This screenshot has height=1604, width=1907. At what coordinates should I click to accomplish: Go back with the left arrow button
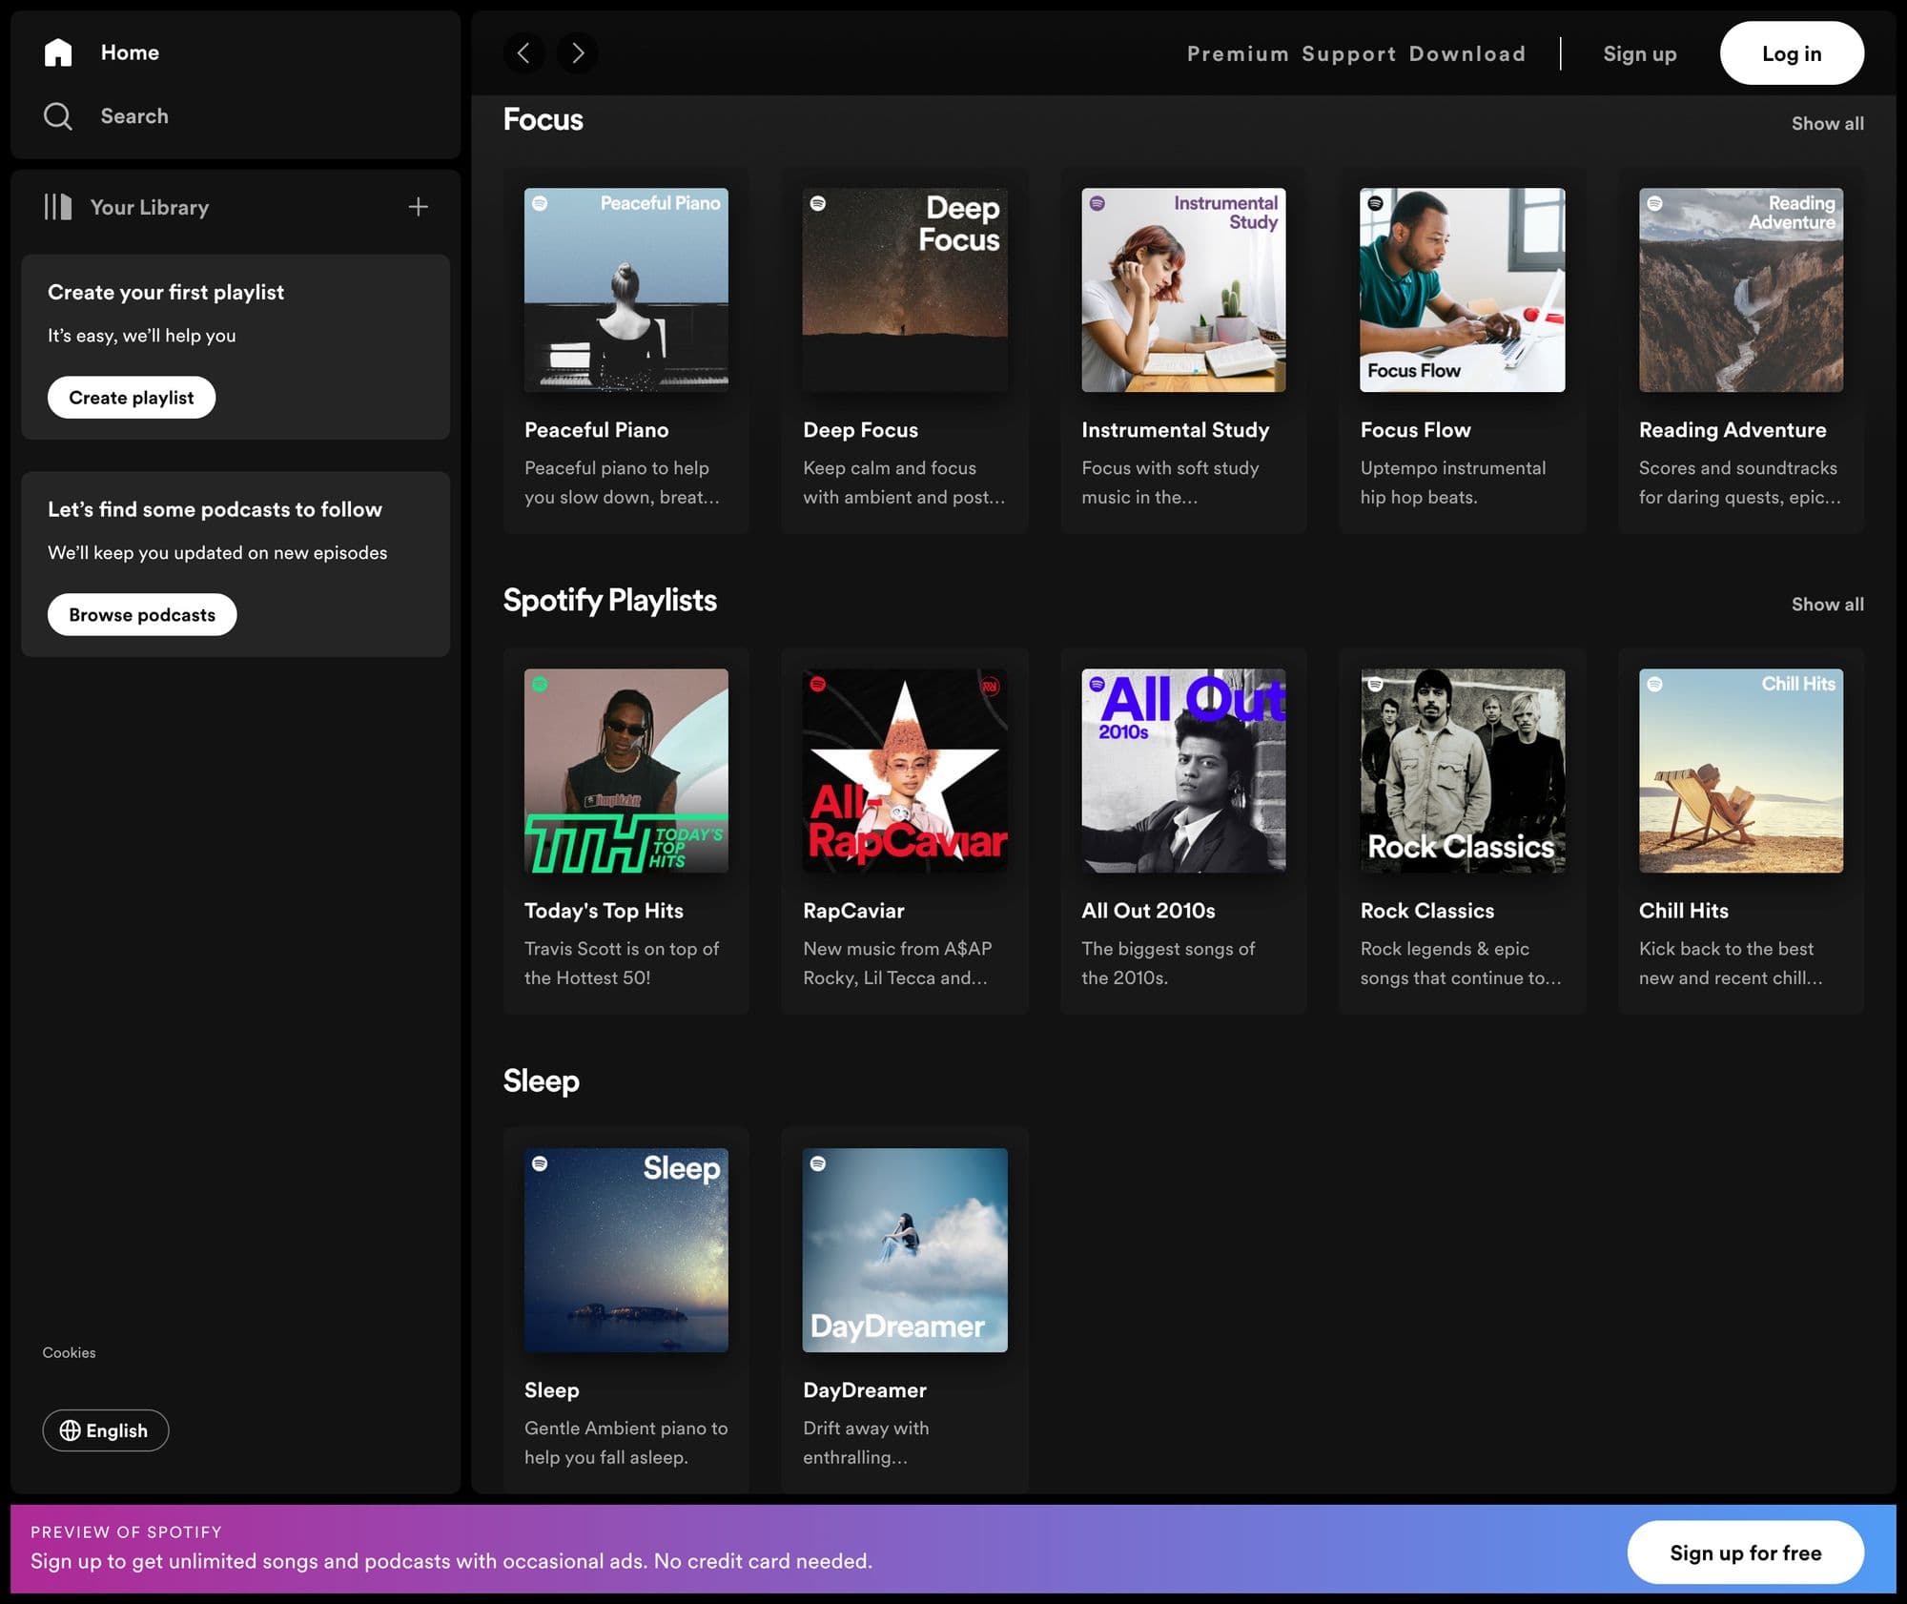pos(523,53)
